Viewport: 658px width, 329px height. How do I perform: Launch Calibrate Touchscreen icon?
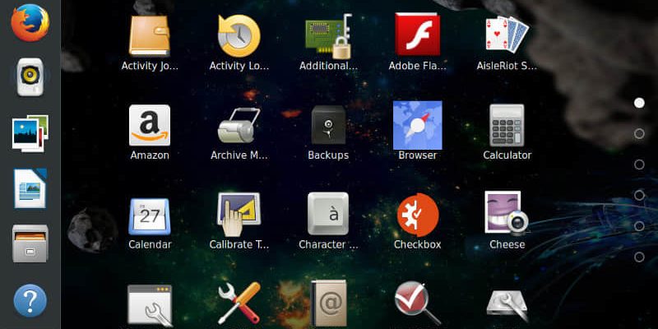pos(239,215)
